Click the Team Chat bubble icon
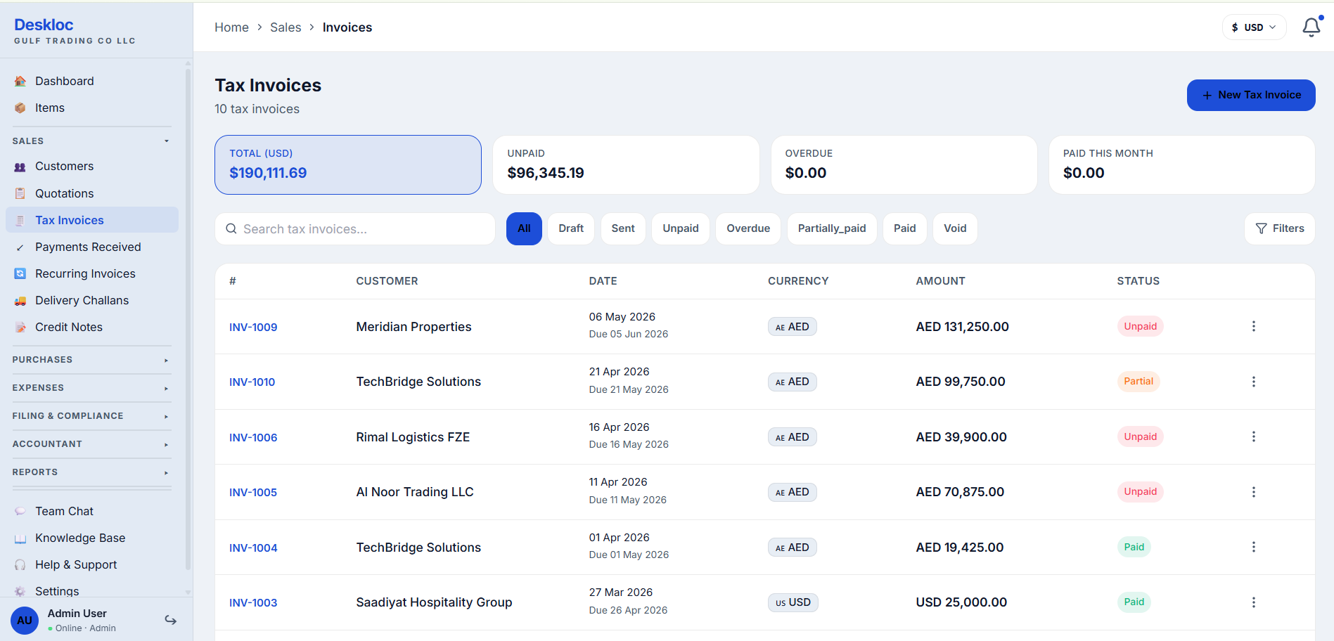1334x641 pixels. [x=20, y=512]
